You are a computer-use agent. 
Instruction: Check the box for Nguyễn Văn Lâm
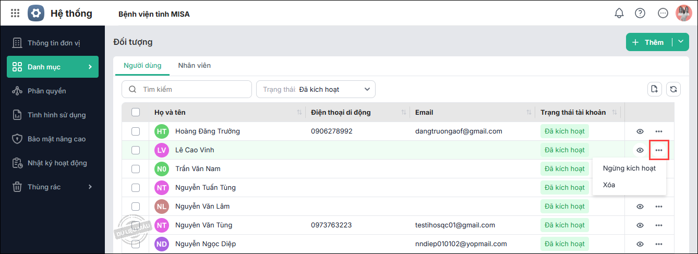pos(136,207)
